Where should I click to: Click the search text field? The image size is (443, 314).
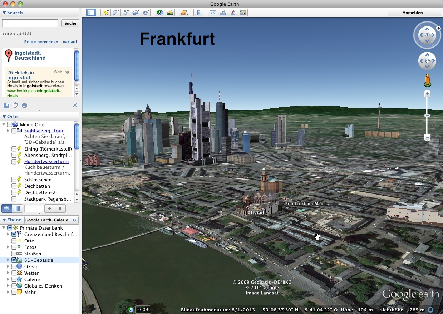point(30,23)
